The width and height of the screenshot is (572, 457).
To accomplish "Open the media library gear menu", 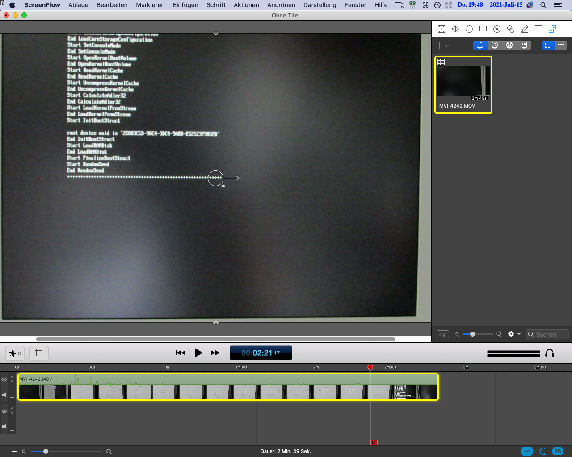I will click(514, 334).
